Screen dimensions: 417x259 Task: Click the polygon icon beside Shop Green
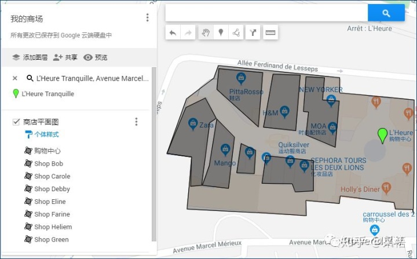(28, 239)
